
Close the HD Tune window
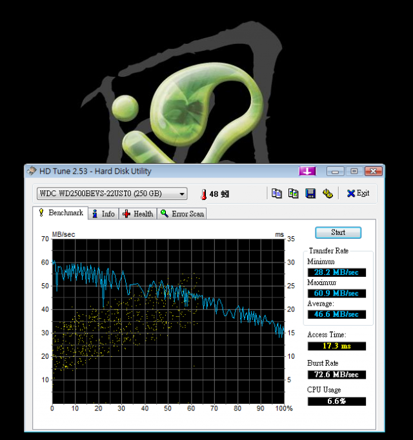(374, 171)
